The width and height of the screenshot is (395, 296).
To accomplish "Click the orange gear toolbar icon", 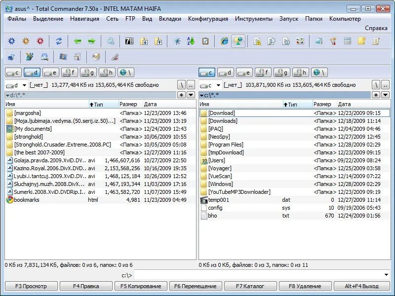I will coord(26,41).
